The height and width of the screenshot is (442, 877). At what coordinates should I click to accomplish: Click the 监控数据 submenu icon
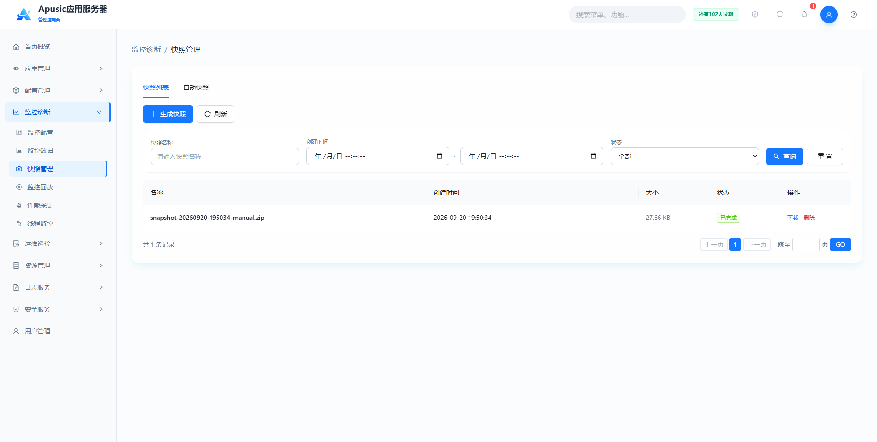tap(19, 151)
